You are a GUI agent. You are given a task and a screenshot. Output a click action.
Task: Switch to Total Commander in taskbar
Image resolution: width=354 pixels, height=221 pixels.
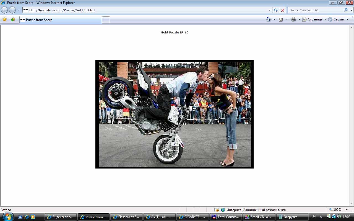click(225, 217)
